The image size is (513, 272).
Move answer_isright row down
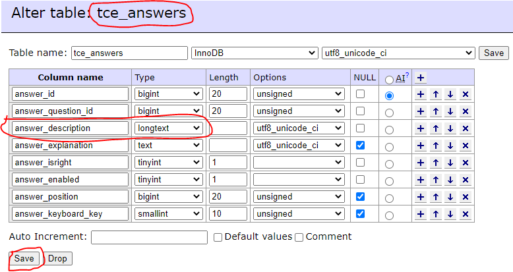point(450,163)
